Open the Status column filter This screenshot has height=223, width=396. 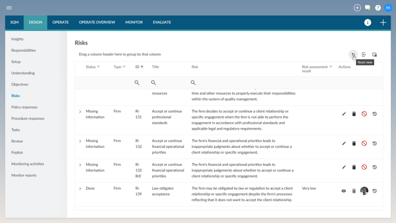click(99, 67)
